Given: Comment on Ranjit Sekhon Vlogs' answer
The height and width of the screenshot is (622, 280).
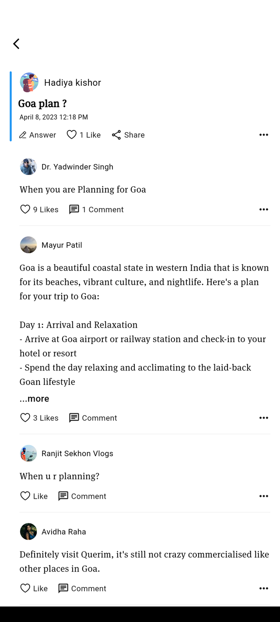Looking at the screenshot, I should (x=63, y=496).
